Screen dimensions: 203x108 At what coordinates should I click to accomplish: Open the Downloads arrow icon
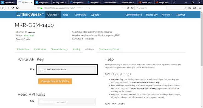click(x=185, y=8)
